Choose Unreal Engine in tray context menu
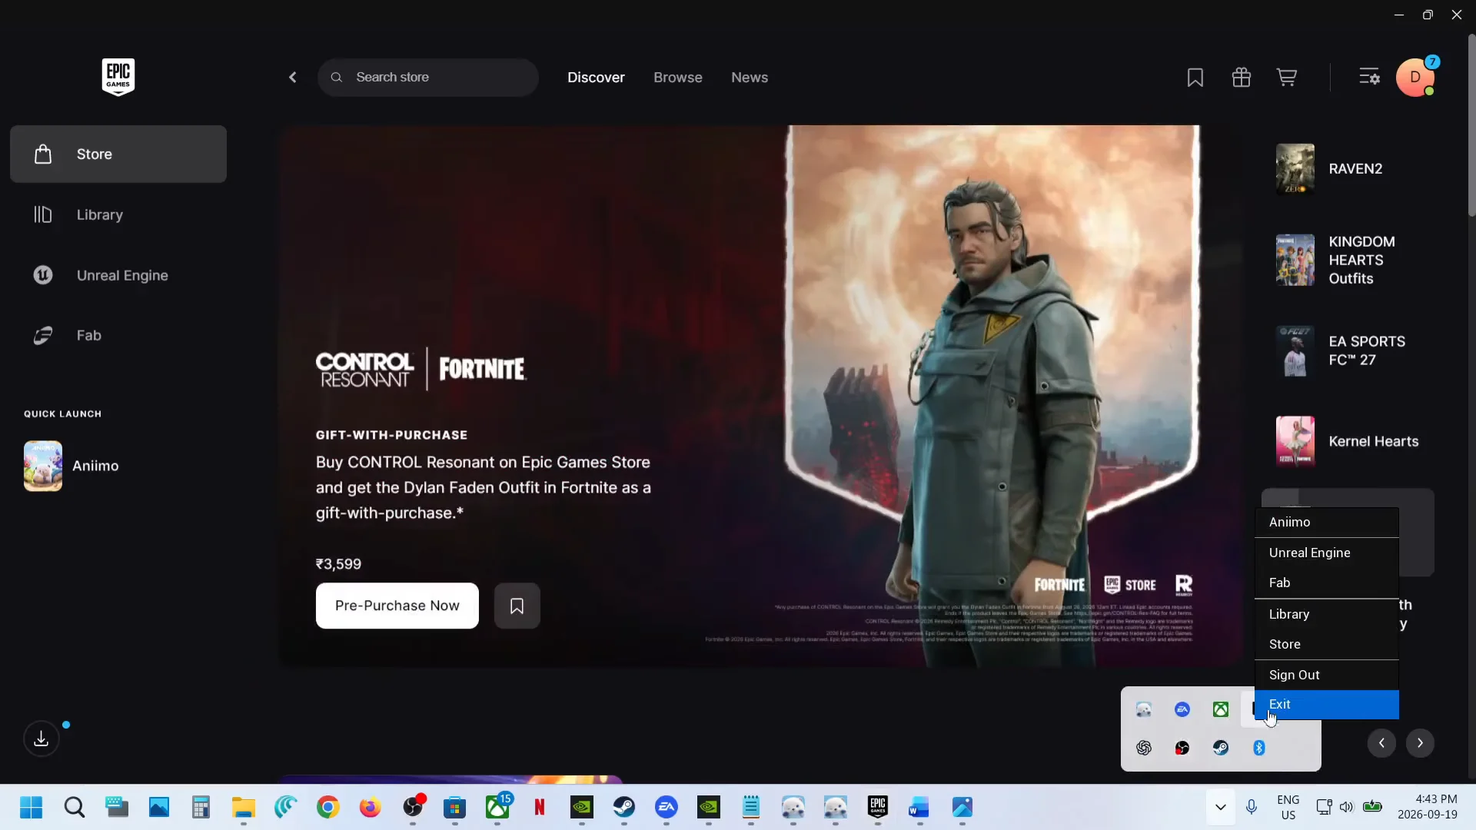The height and width of the screenshot is (830, 1476). (1327, 553)
